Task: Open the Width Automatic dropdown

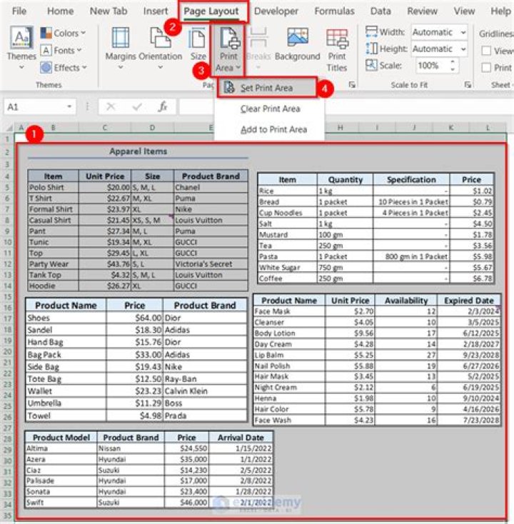Action: pos(439,32)
